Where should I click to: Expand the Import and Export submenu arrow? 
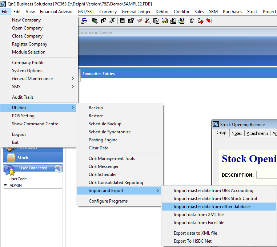click(x=158, y=190)
